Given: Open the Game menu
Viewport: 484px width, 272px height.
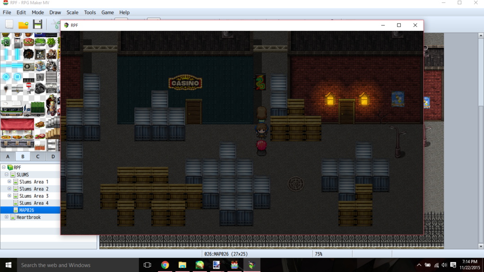Looking at the screenshot, I should [107, 12].
